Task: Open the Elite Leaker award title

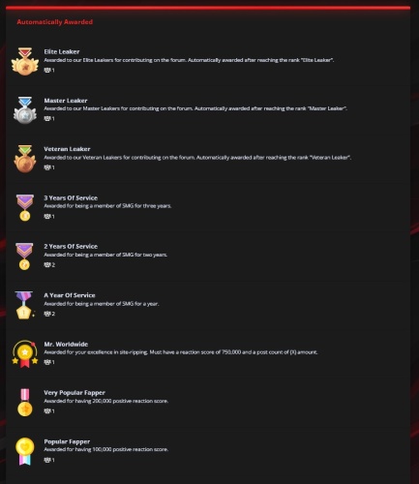Action: click(62, 51)
